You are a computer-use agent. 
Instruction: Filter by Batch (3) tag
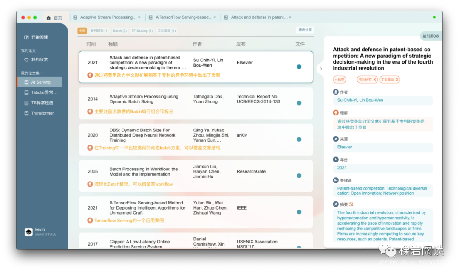(x=120, y=31)
